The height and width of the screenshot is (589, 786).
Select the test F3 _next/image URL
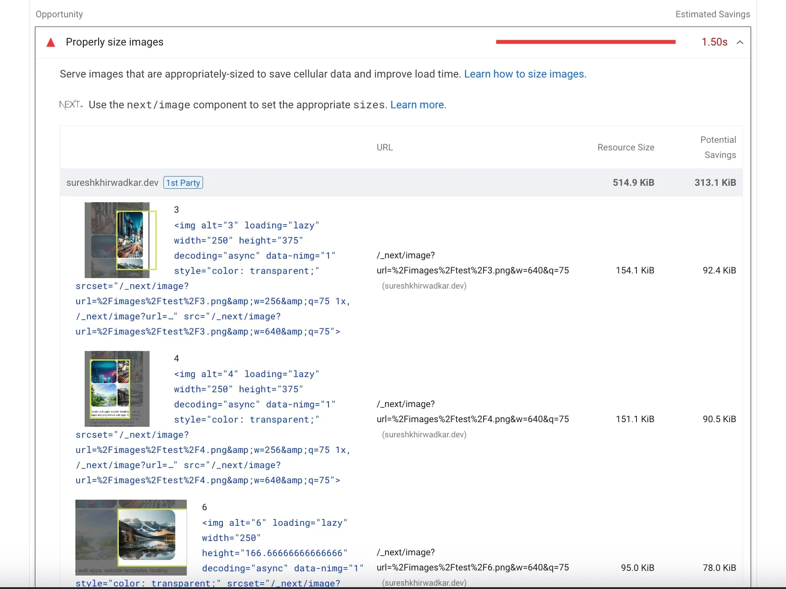click(x=472, y=270)
